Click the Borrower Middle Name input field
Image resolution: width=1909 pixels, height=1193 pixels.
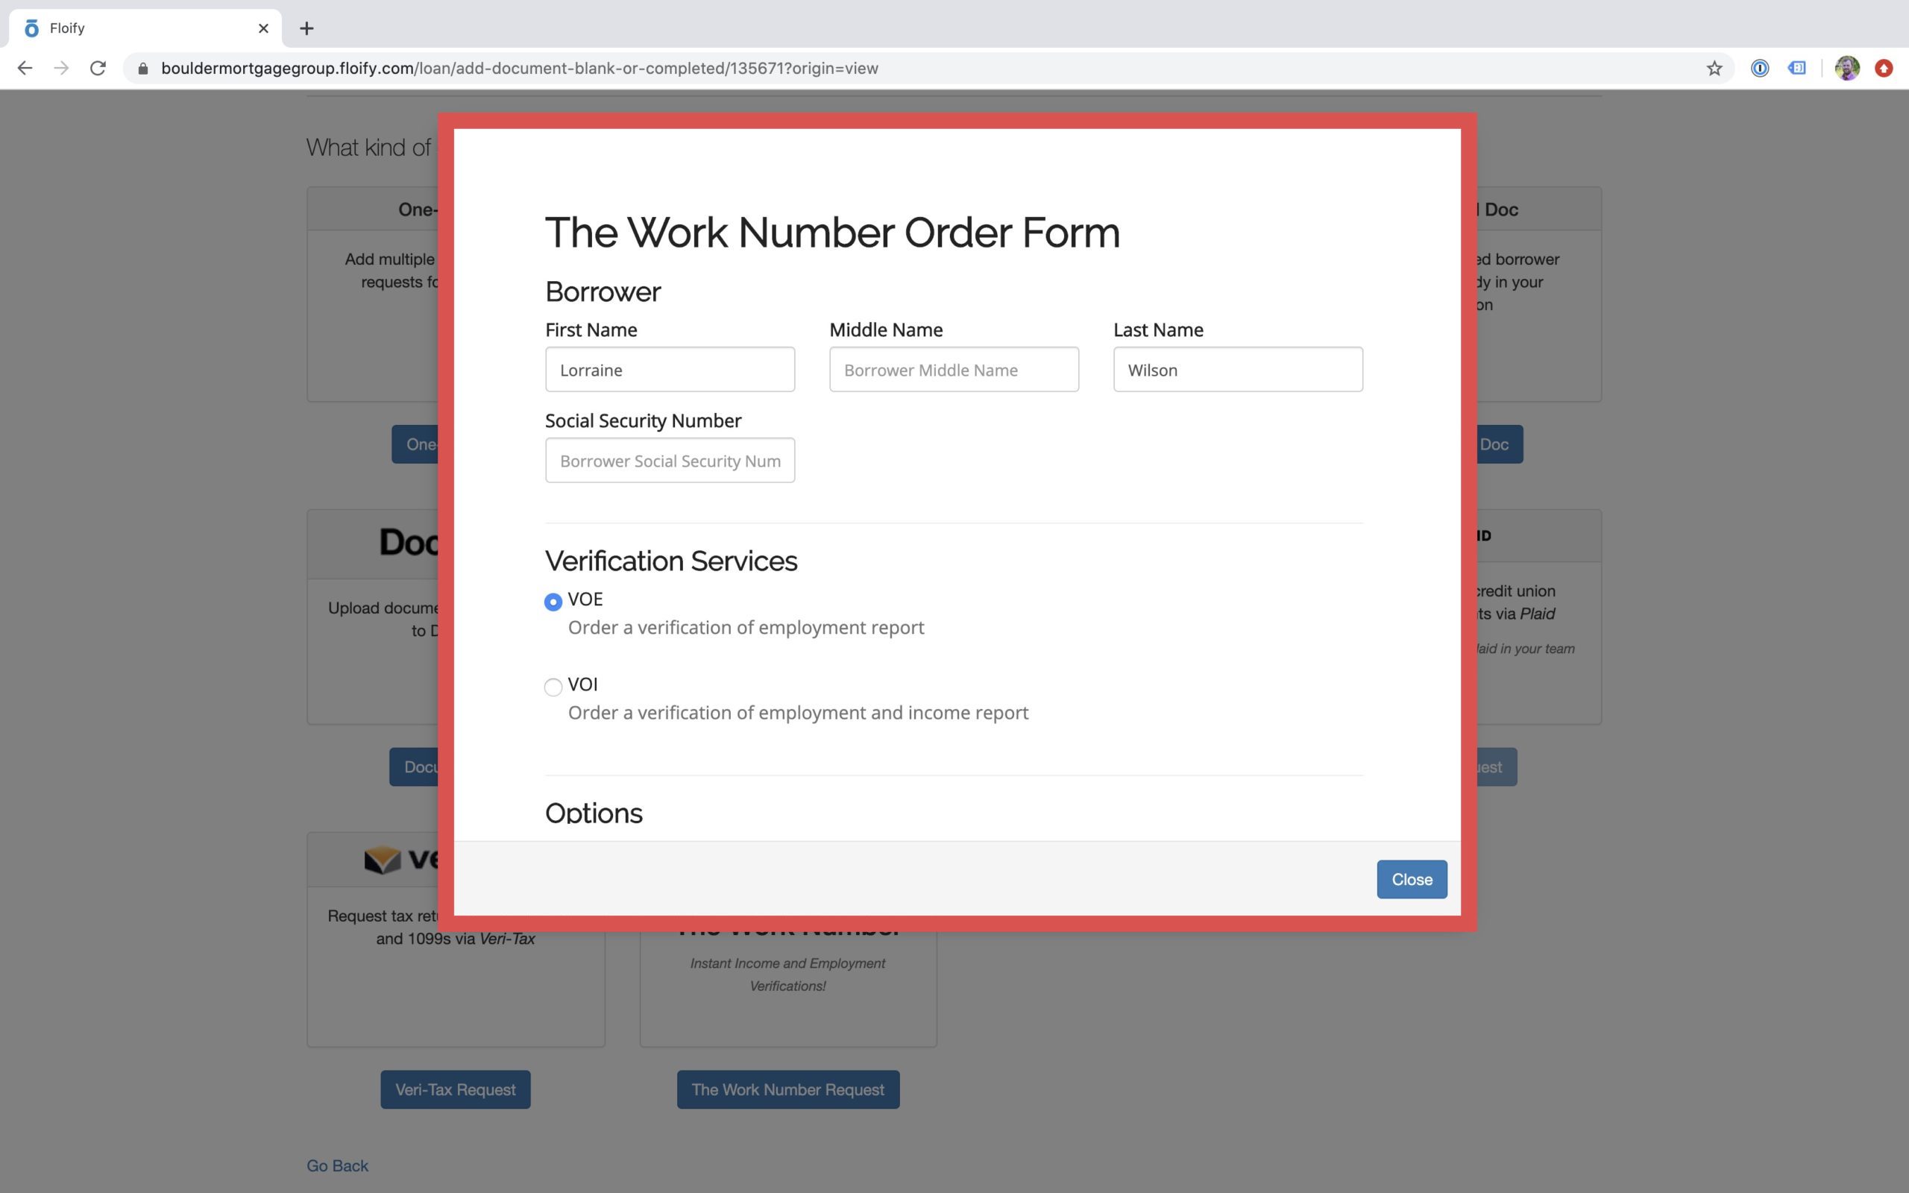pos(954,368)
